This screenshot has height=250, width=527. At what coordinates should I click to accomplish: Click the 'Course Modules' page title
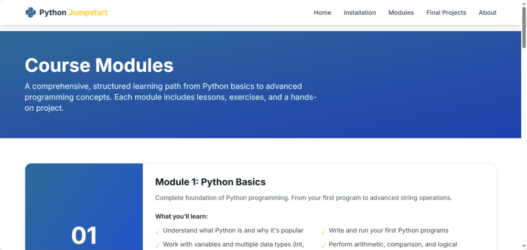[x=99, y=65]
